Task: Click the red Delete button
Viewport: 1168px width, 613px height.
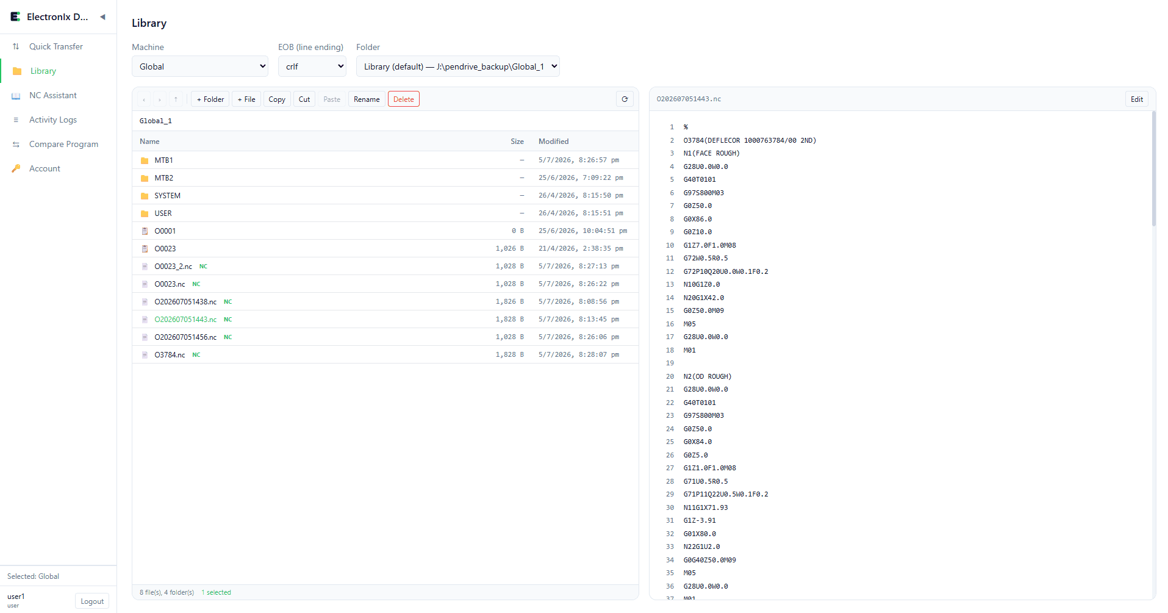Action: pos(404,99)
